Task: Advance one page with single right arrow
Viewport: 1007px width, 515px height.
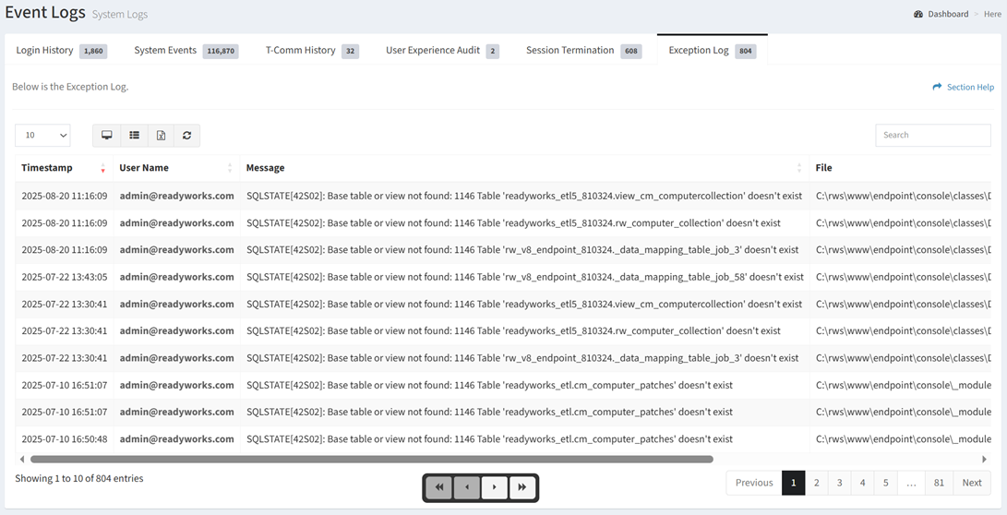Action: pyautogui.click(x=495, y=487)
